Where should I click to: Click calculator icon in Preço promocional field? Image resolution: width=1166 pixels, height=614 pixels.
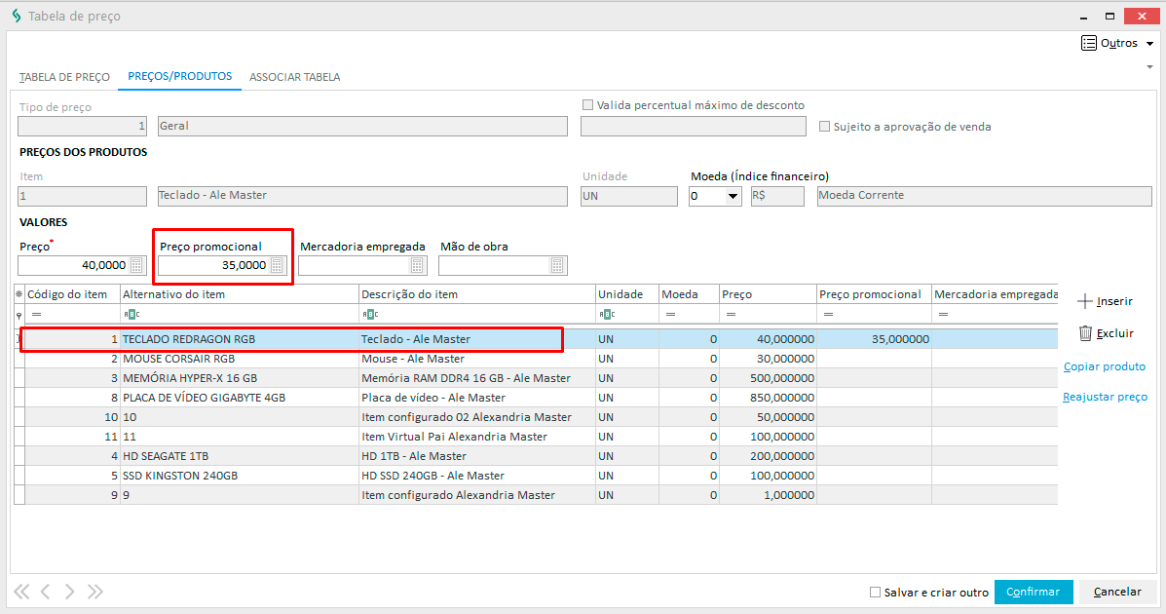pos(277,265)
